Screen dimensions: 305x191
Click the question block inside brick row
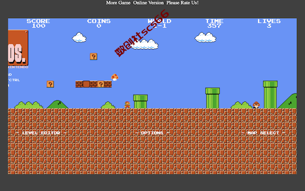pyautogui.click(x=101, y=84)
